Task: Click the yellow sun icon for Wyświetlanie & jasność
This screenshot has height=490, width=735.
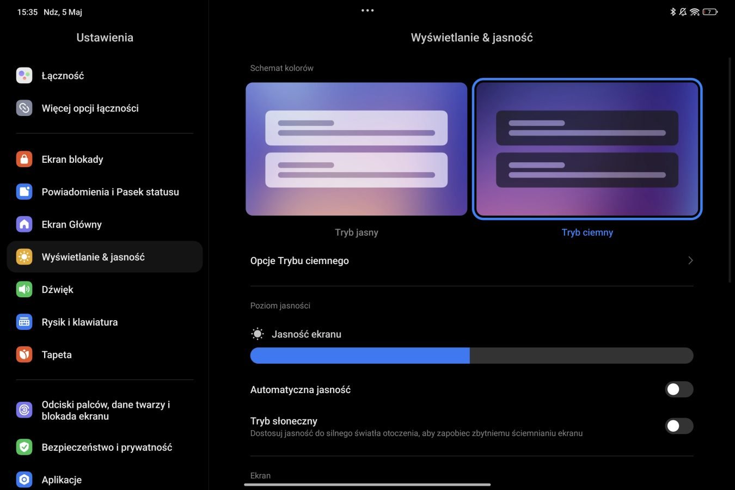Action: pos(24,257)
